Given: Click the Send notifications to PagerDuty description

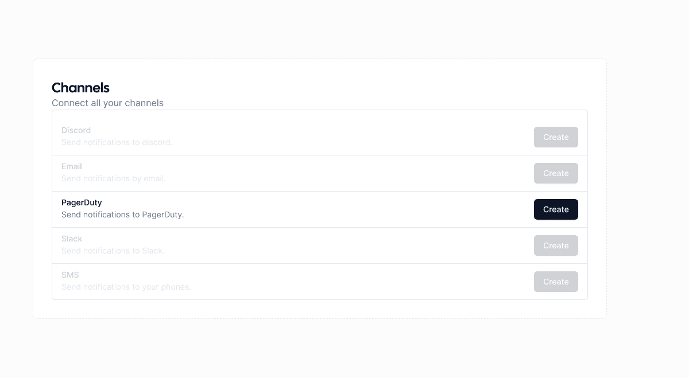Looking at the screenshot, I should pyautogui.click(x=123, y=215).
